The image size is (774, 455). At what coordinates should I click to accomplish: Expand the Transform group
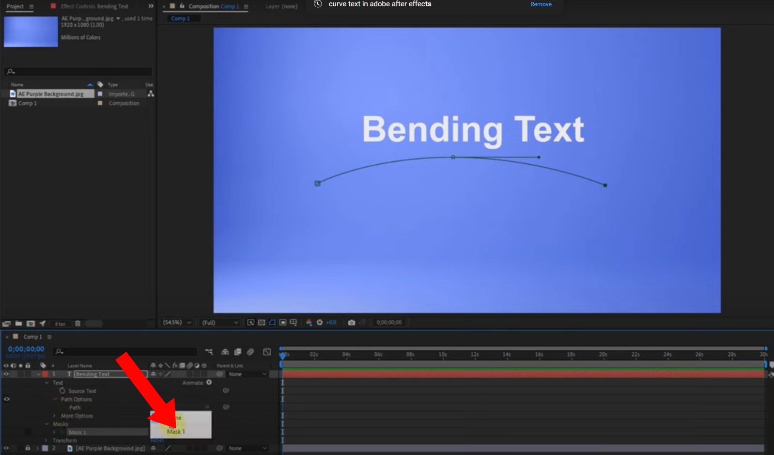click(x=46, y=440)
